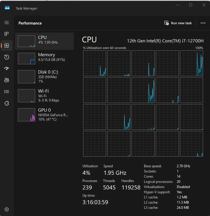Click the Hyper-V support value Yes
The width and height of the screenshot is (210, 216).
[x=179, y=192]
